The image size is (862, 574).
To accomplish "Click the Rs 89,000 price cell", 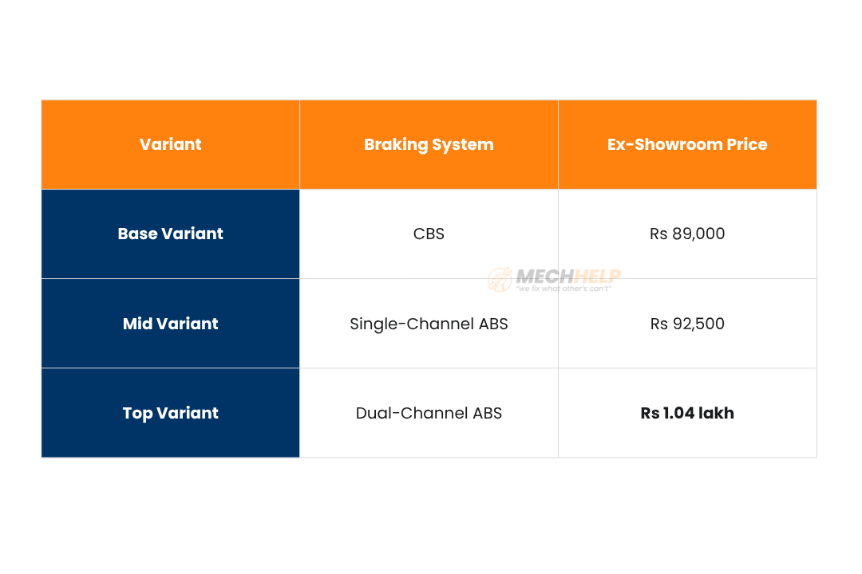I will click(687, 234).
